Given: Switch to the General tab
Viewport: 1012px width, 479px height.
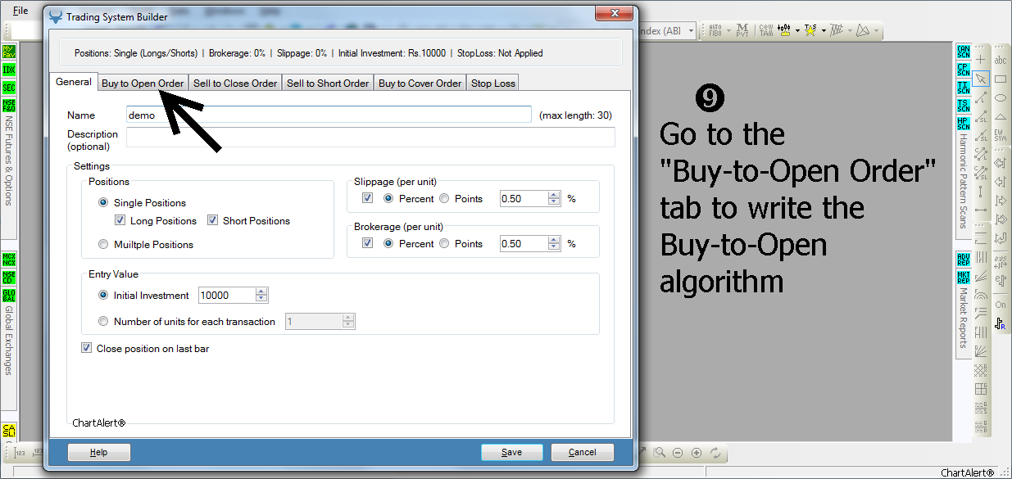Looking at the screenshot, I should [74, 82].
